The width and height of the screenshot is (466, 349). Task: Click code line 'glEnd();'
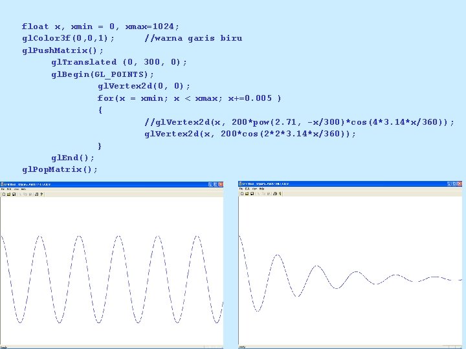pyautogui.click(x=72, y=158)
